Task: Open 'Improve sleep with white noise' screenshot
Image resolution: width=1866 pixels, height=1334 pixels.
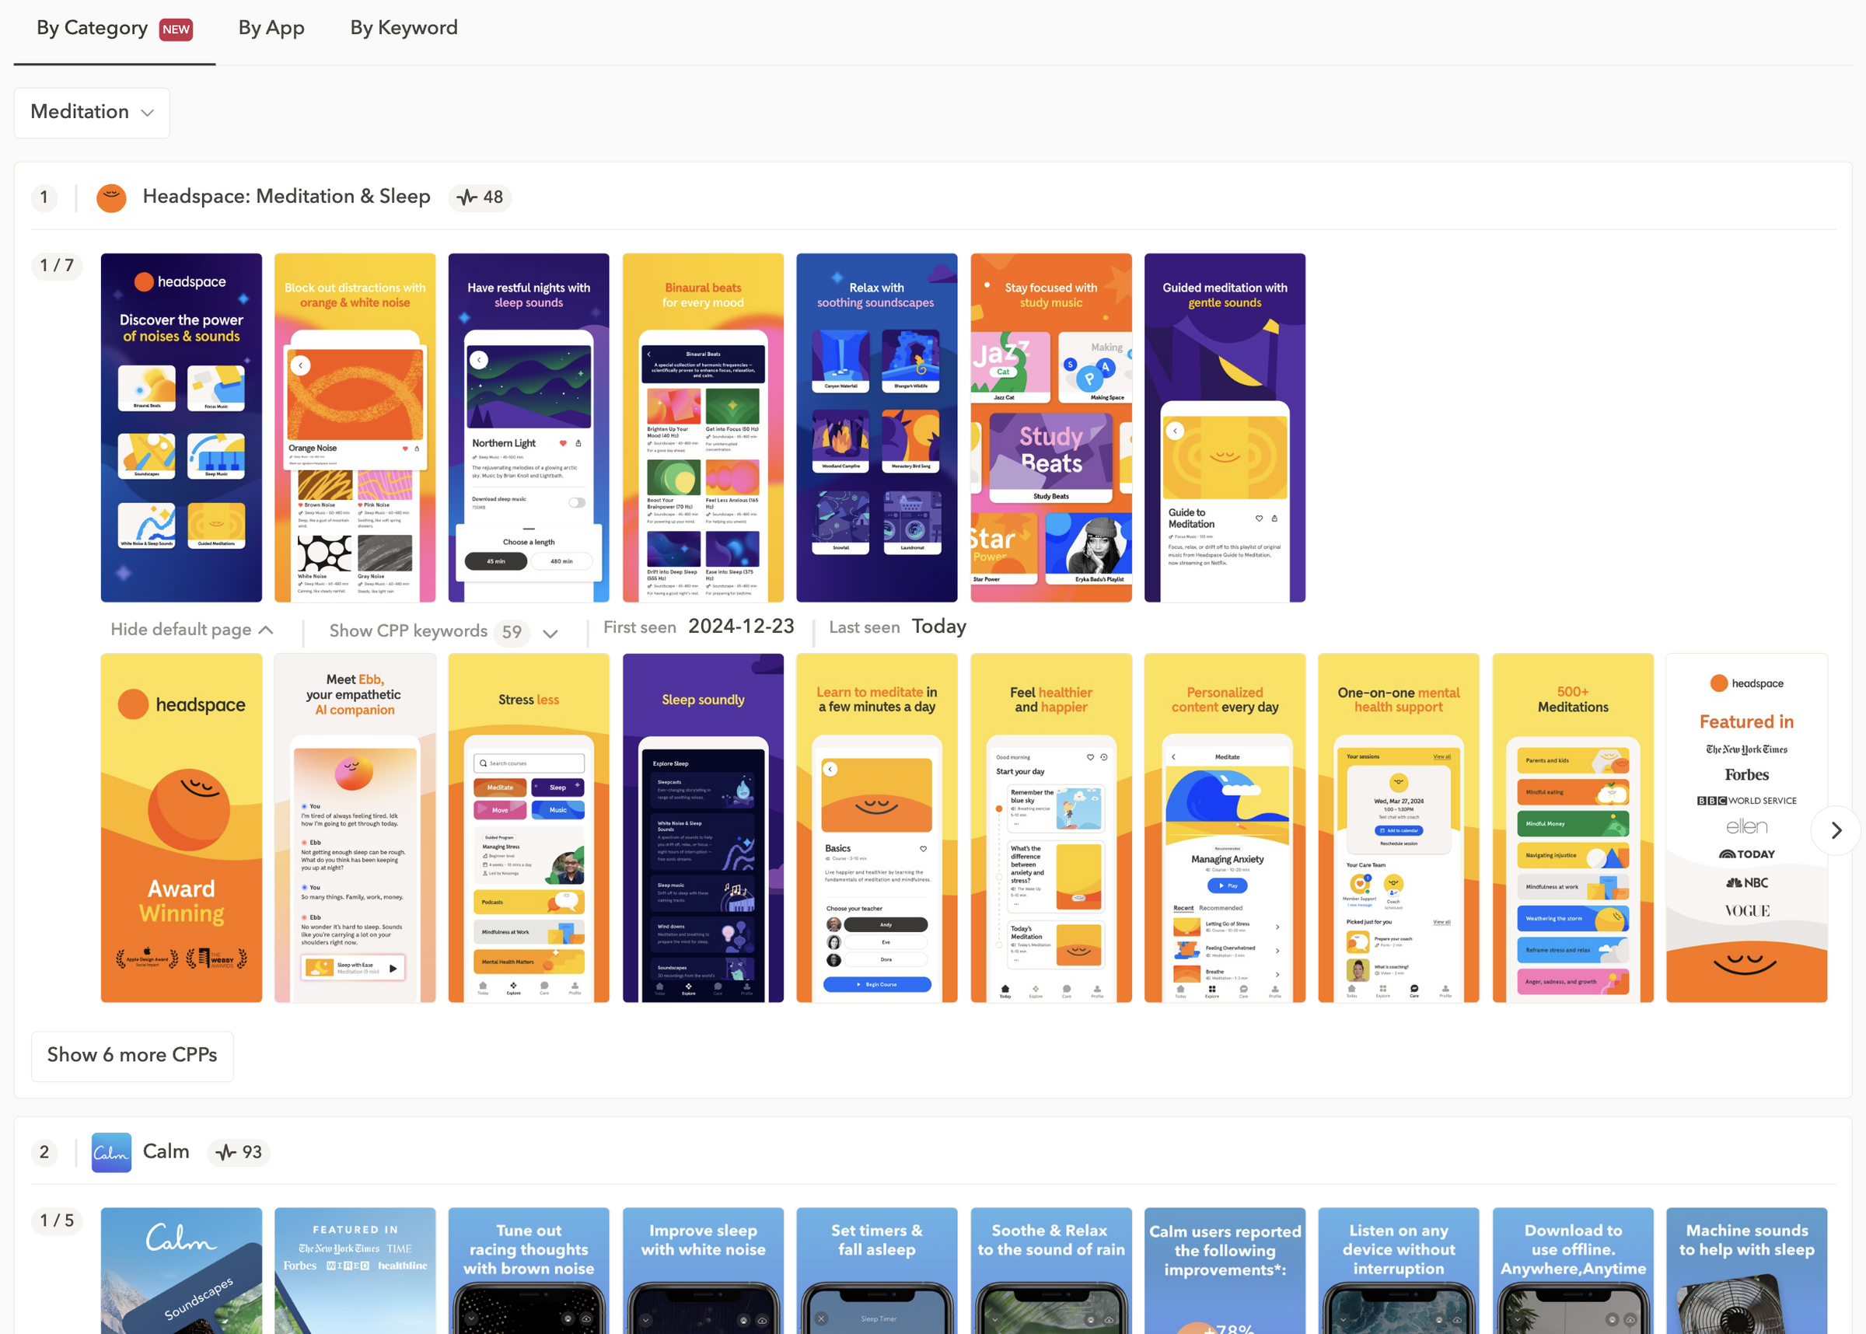Action: 703,1271
